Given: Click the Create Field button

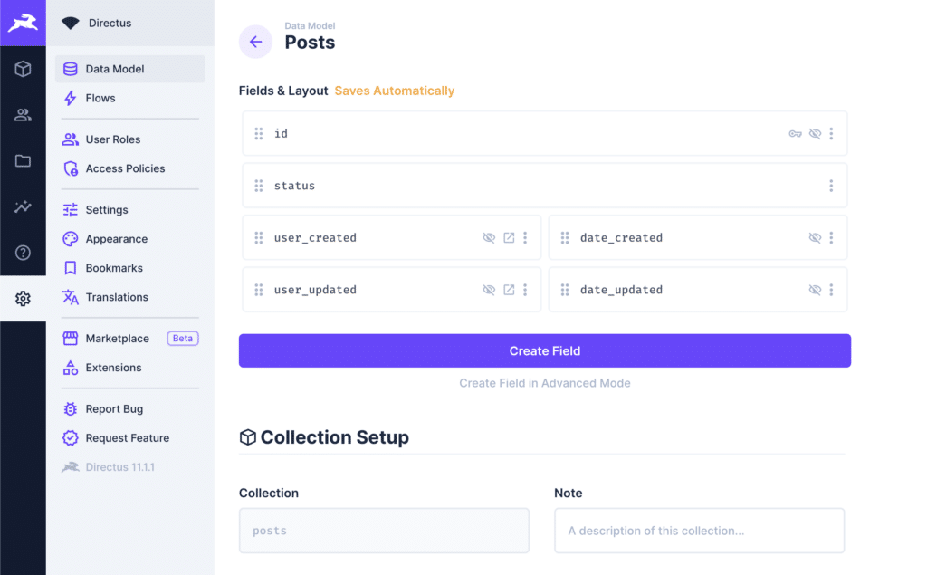Looking at the screenshot, I should [x=544, y=351].
